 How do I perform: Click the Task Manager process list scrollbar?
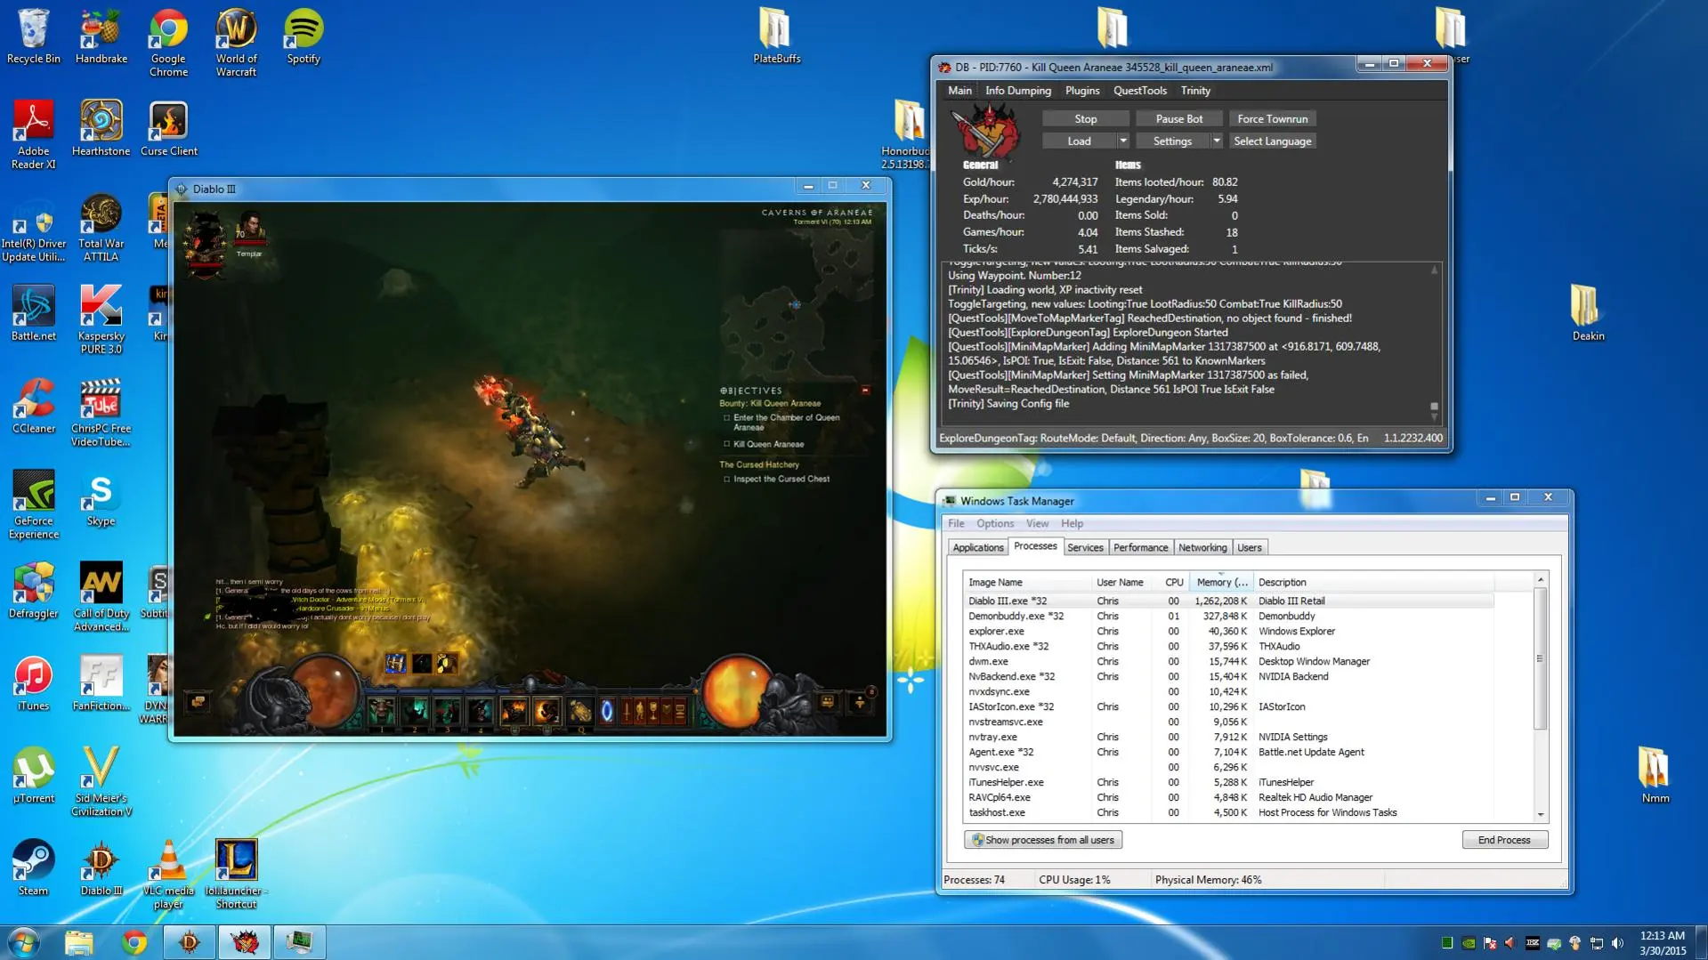coord(1540,659)
